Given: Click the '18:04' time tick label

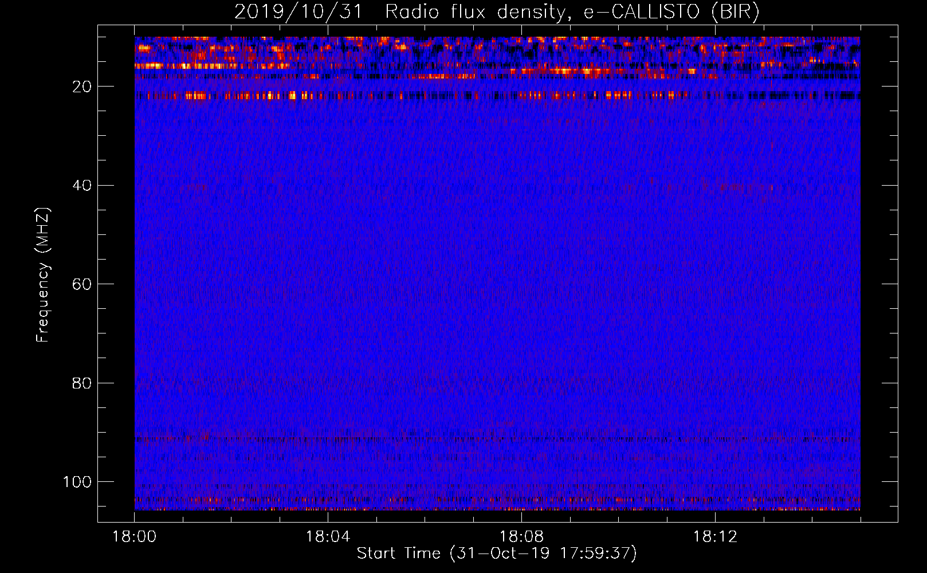Looking at the screenshot, I should click(328, 537).
